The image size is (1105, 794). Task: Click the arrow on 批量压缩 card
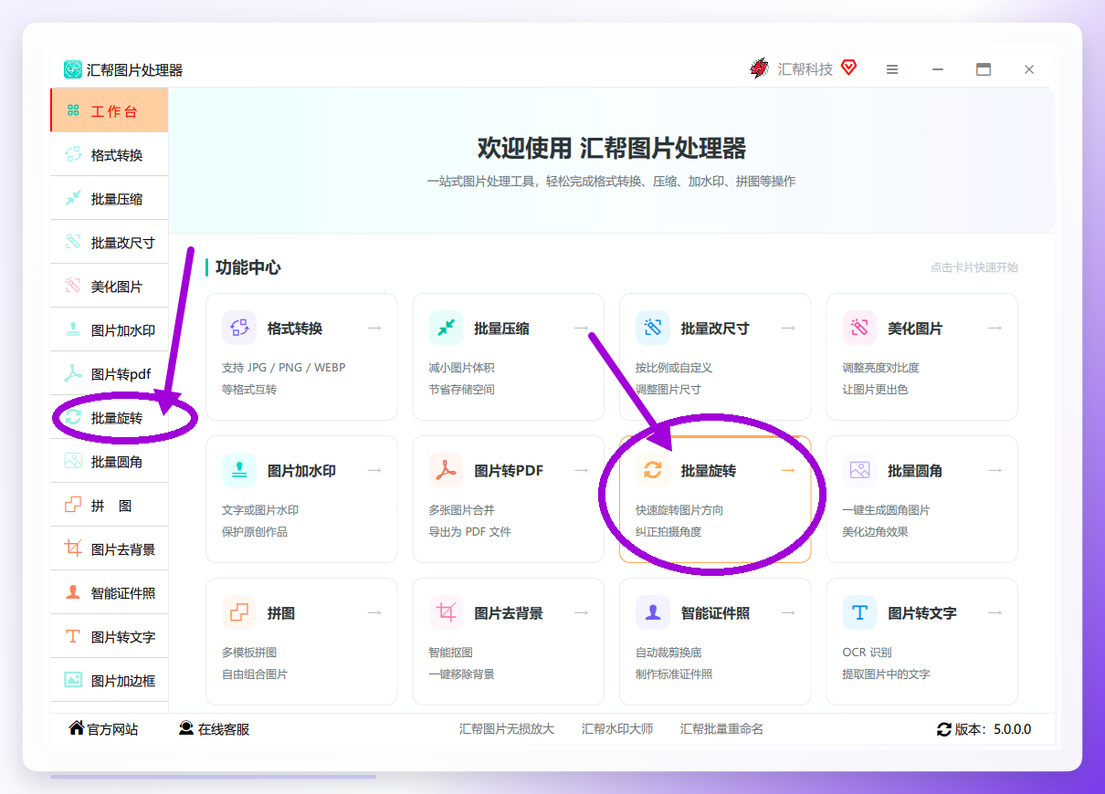point(581,328)
